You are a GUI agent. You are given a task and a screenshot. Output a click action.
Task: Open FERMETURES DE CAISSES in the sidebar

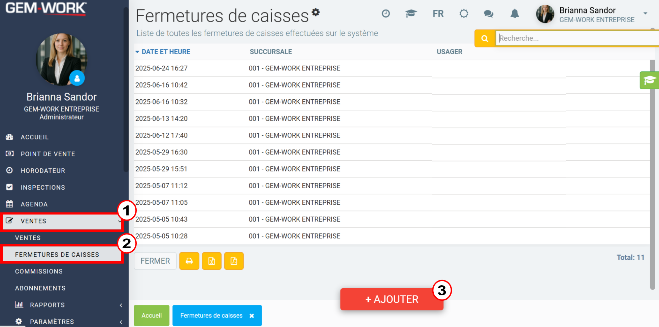click(x=62, y=255)
